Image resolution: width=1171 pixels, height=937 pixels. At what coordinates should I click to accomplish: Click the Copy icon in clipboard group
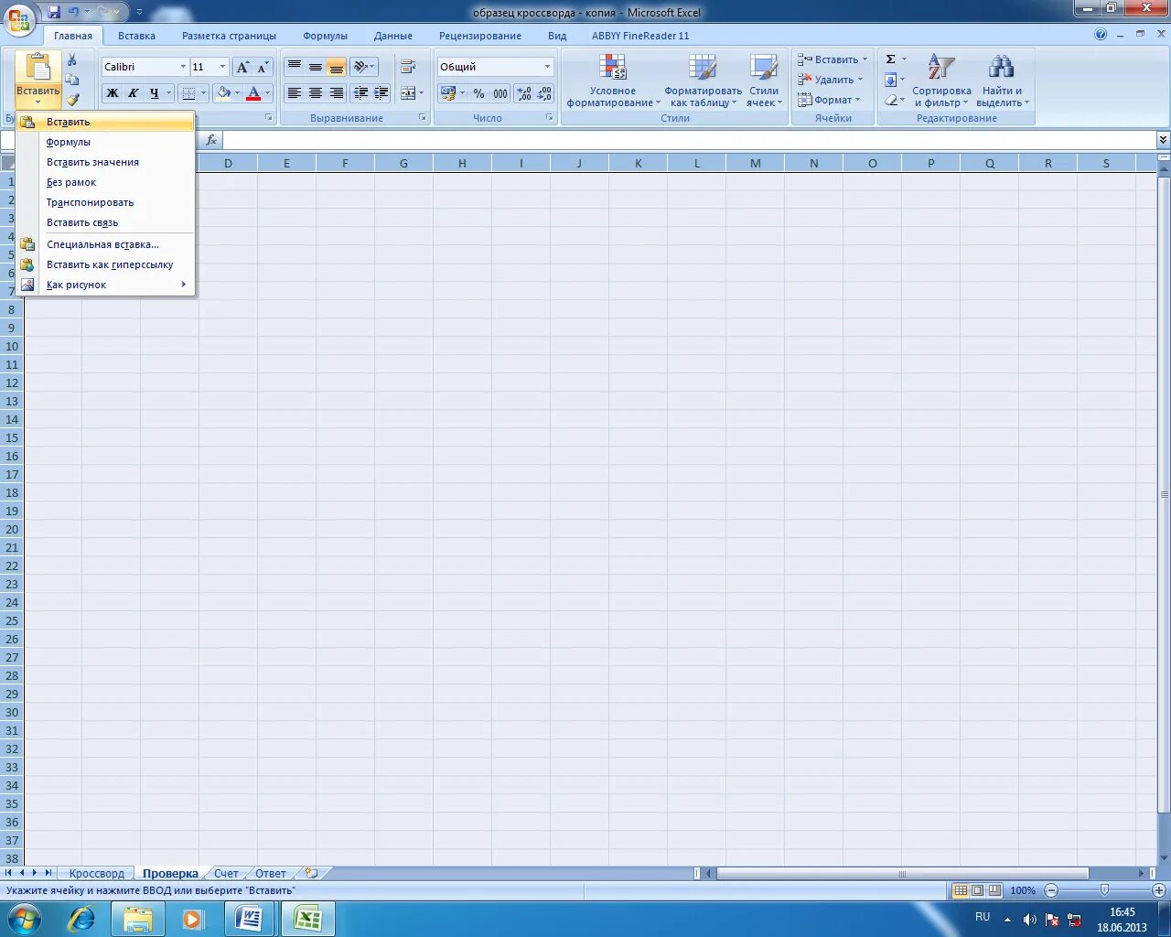coord(72,80)
